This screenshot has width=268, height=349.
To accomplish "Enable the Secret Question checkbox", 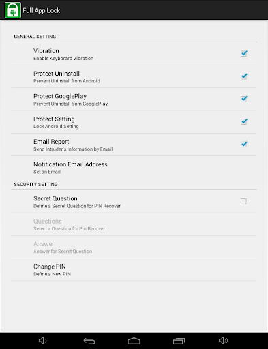I will tap(243, 201).
